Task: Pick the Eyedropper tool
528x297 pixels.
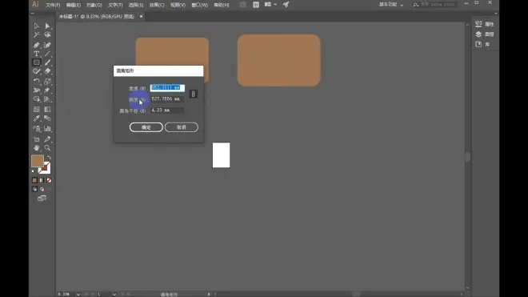Action: tap(36, 118)
